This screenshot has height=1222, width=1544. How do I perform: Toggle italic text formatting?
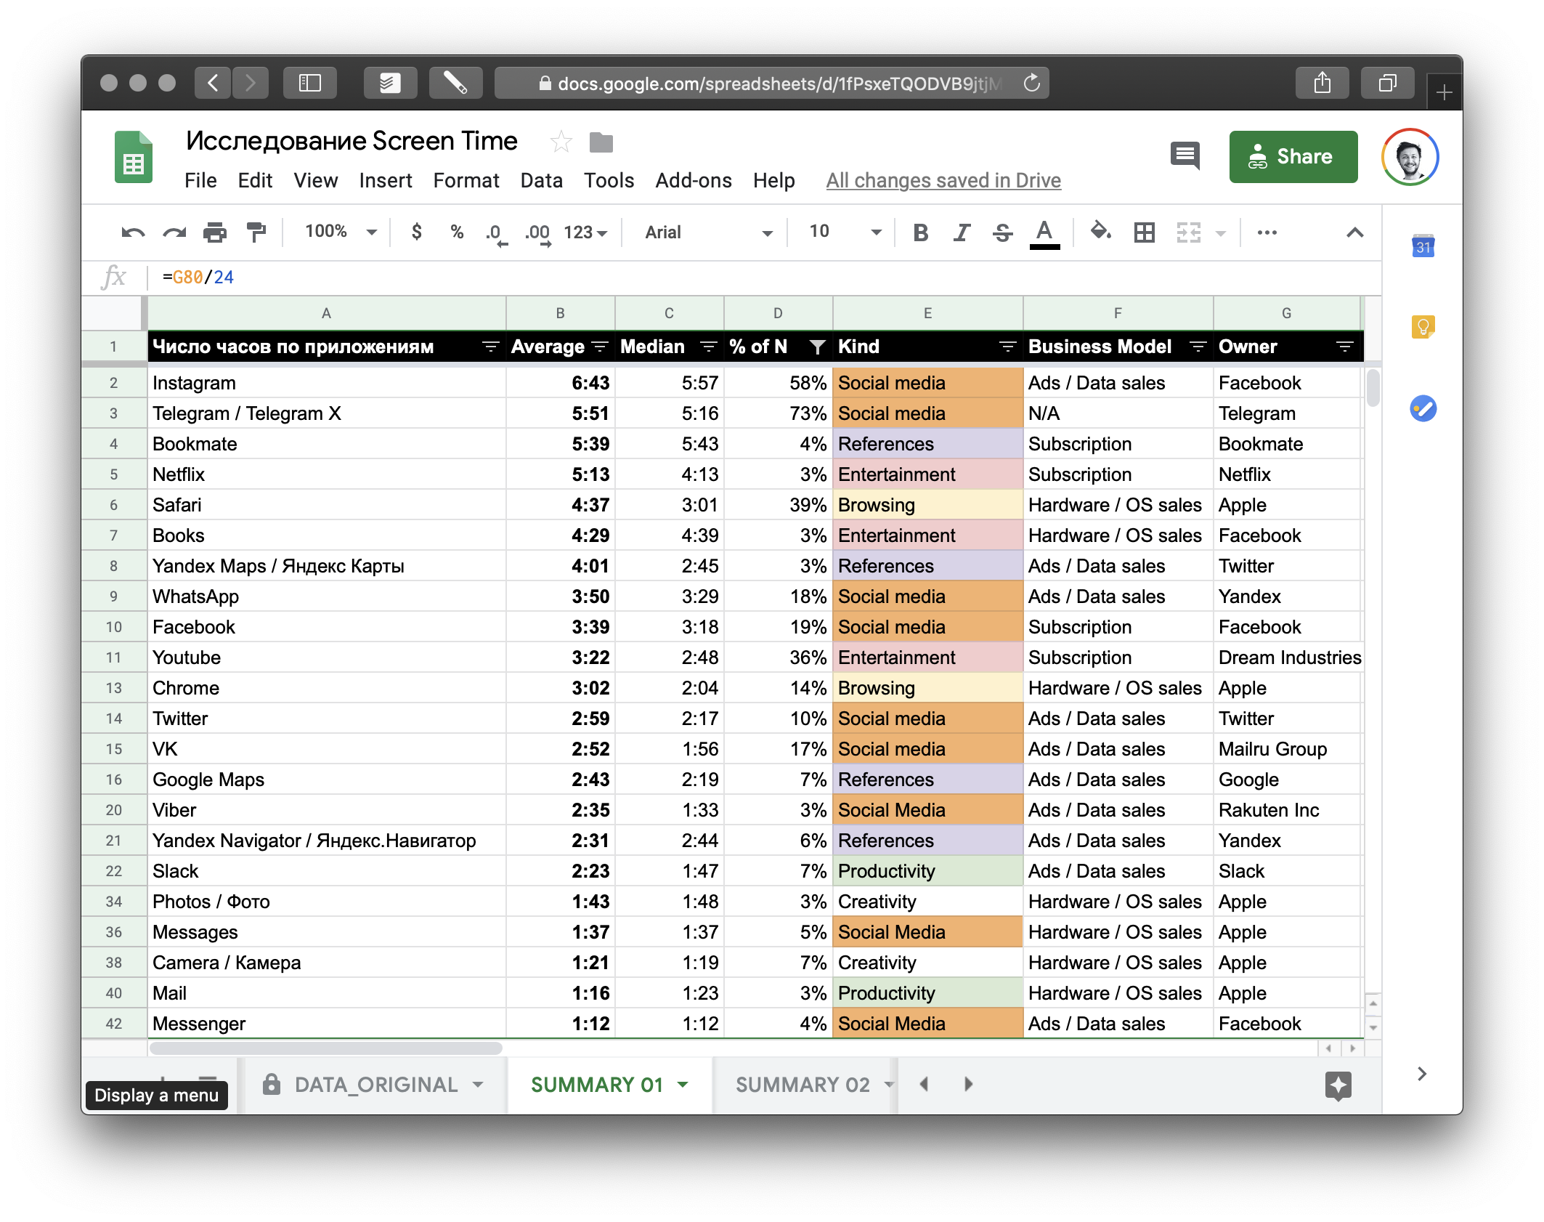point(962,232)
